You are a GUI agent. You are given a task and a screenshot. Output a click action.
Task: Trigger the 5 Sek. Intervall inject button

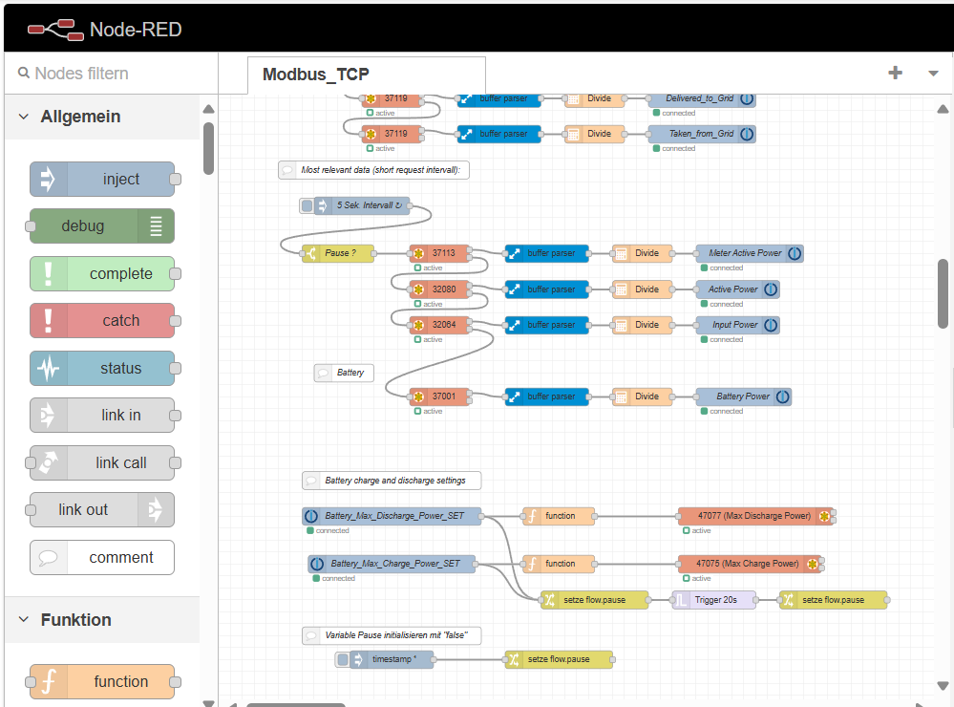click(307, 205)
